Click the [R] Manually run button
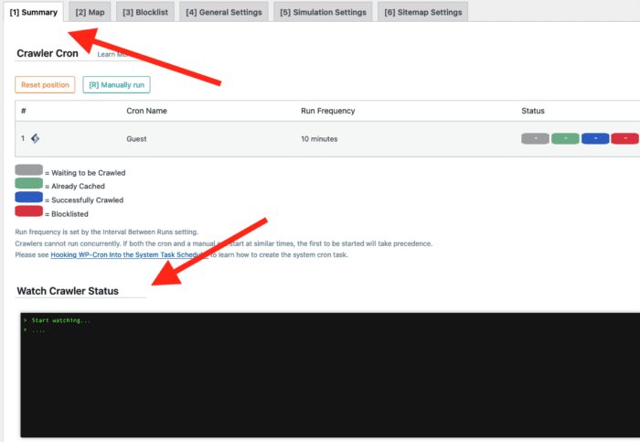The image size is (640, 442). tap(116, 84)
